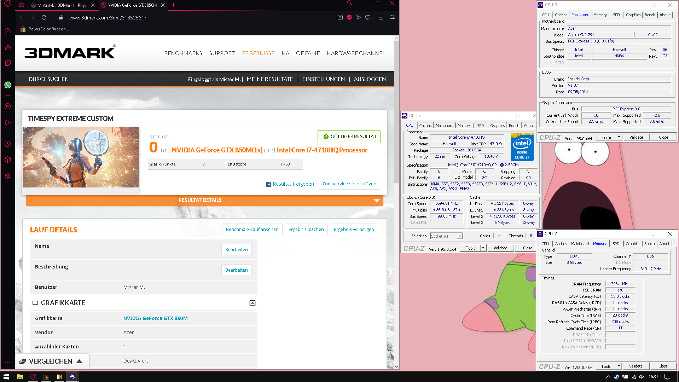Collapse the GRAFIKKARTE section

(x=253, y=303)
